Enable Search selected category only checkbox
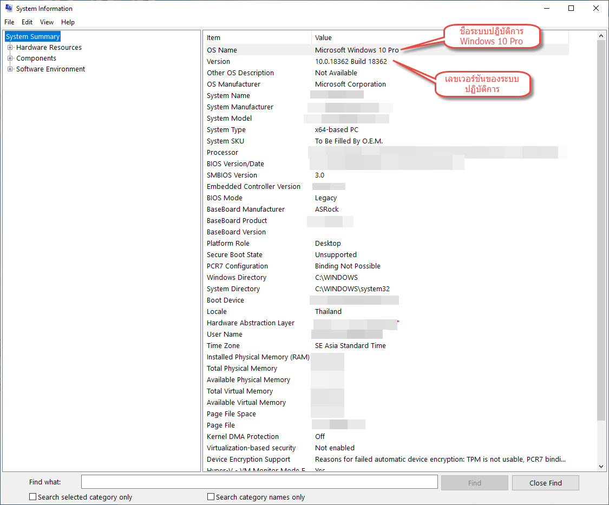Viewport: 609px width, 505px height. tap(33, 497)
